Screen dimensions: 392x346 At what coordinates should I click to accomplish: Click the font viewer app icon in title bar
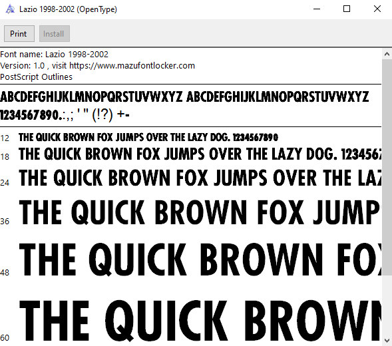pos(10,9)
